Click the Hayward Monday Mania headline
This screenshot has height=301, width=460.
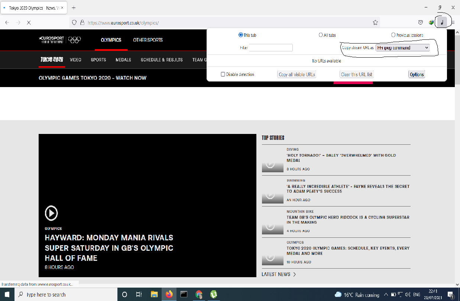point(109,248)
